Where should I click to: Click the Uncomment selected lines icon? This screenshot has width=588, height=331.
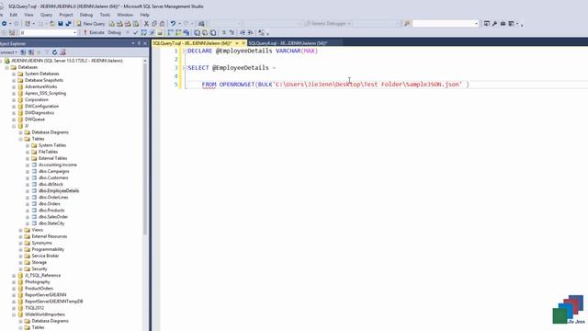point(232,33)
